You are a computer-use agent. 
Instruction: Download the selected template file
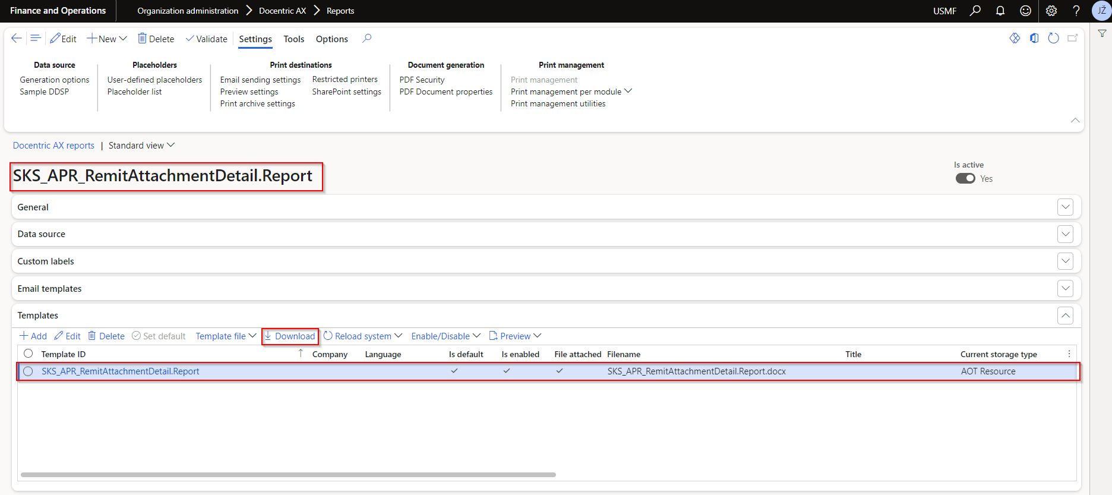(290, 336)
